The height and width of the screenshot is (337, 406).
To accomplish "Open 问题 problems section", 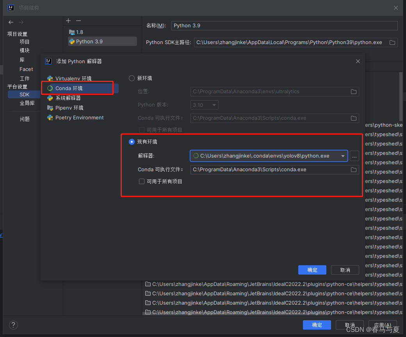I will [x=24, y=119].
